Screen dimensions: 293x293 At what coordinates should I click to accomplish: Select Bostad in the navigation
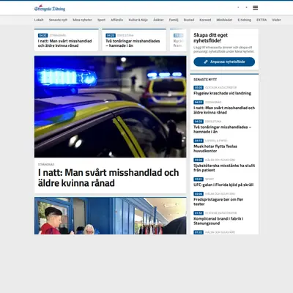tap(189, 20)
